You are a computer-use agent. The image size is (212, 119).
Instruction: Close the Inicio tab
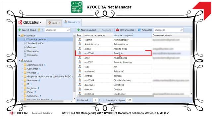tap(59, 23)
